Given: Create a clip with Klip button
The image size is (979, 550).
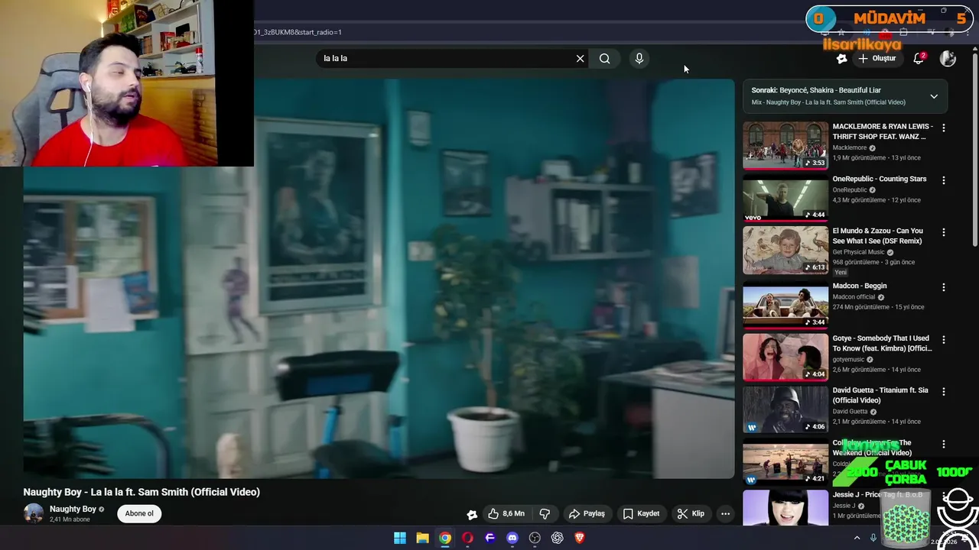Looking at the screenshot, I should point(691,513).
